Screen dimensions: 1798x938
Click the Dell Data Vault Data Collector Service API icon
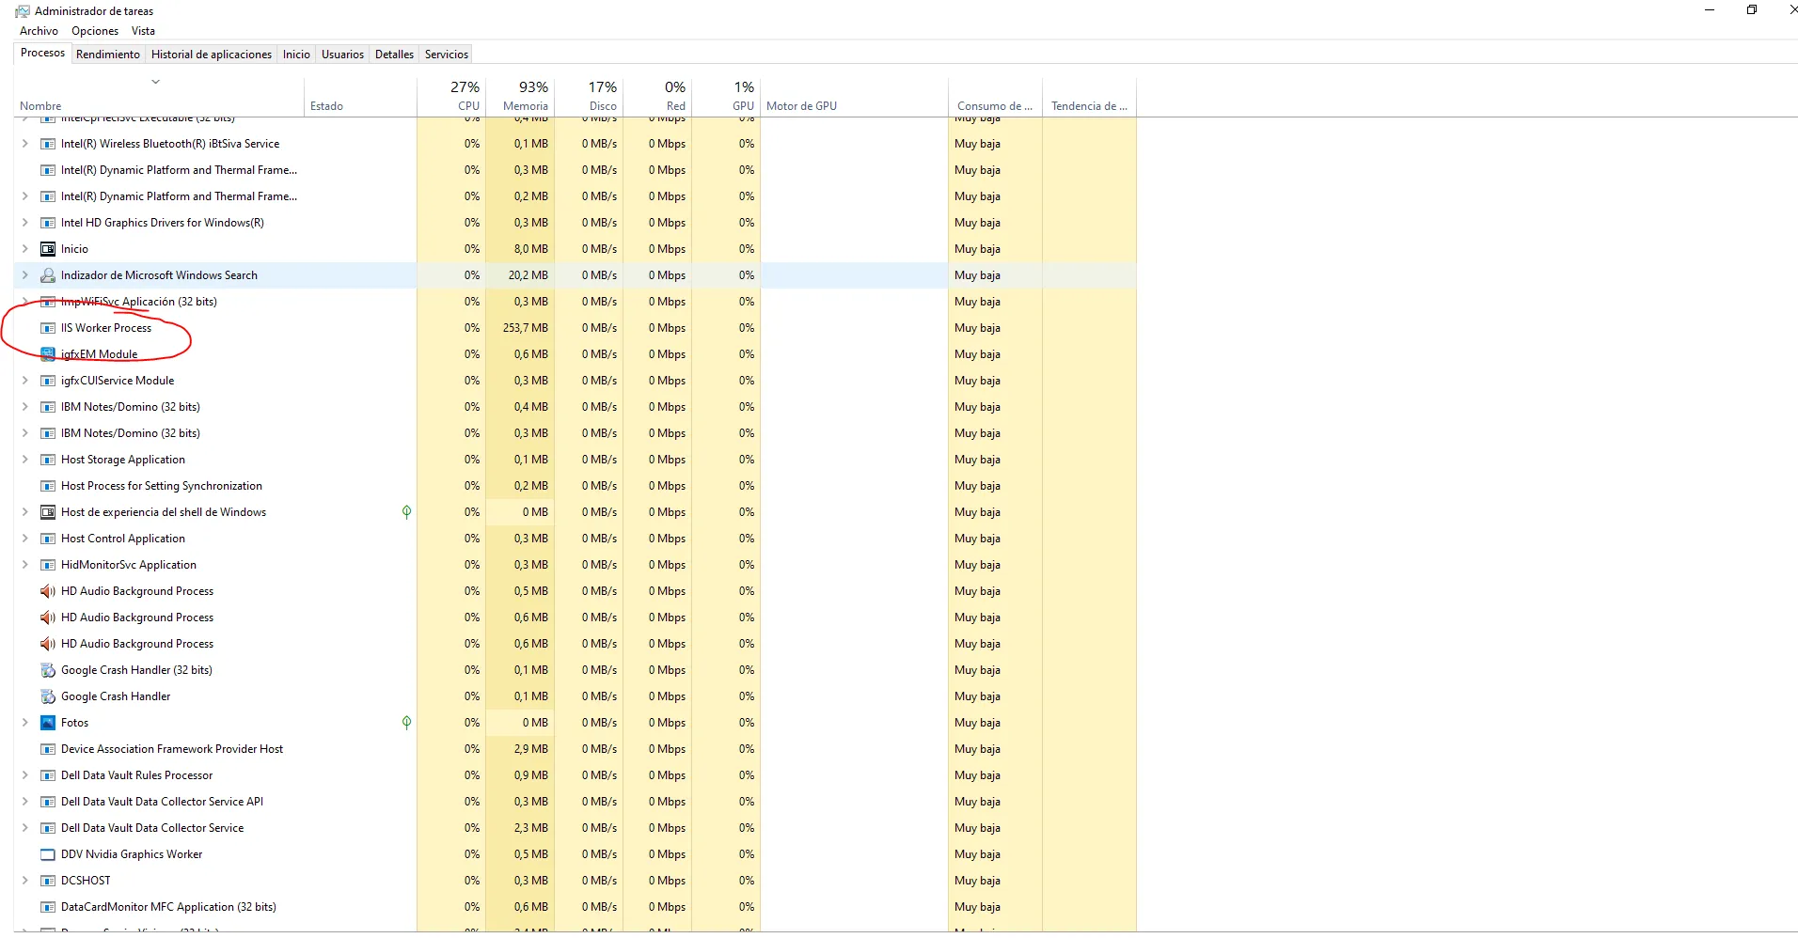48,802
